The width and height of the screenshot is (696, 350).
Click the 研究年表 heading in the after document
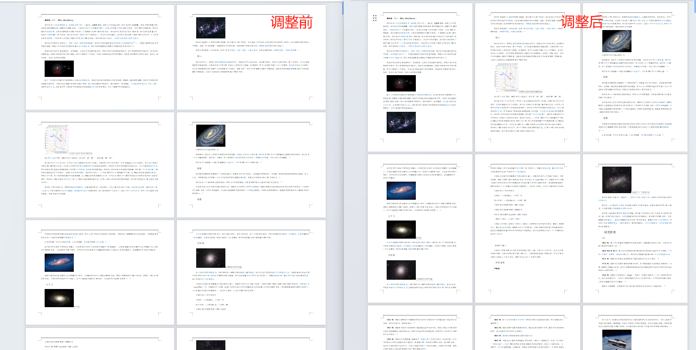point(610,232)
